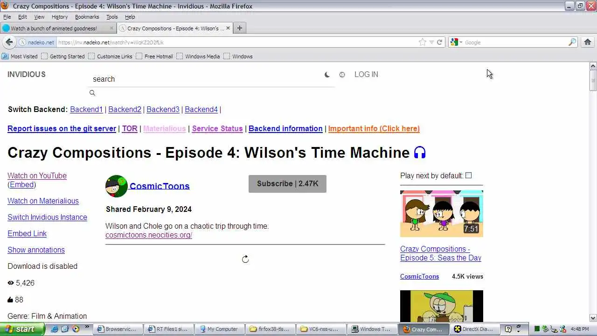Open the Episode 5 Seas the Day thumbnail
The height and width of the screenshot is (336, 597).
[442, 214]
